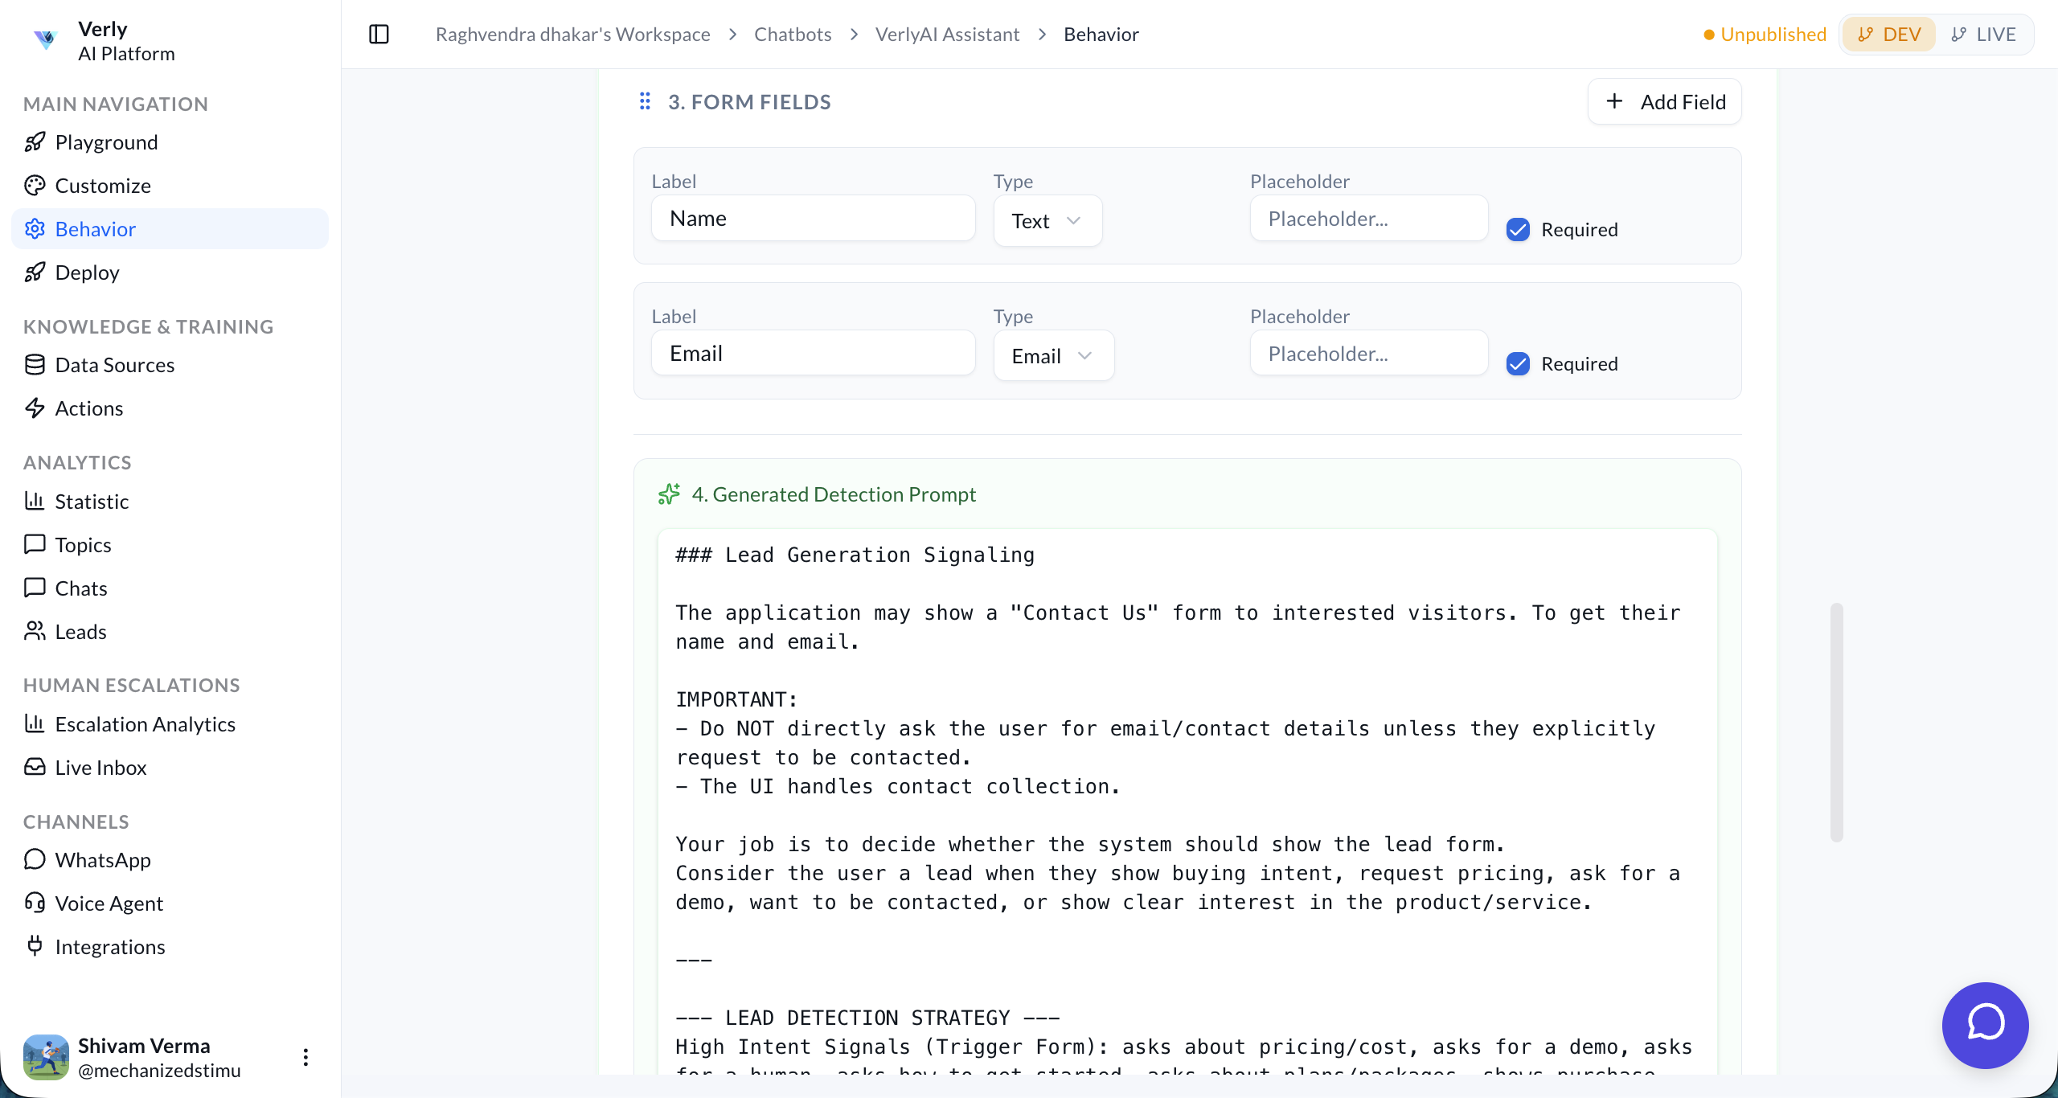
Task: Click the Integrations plug icon
Action: 35,946
